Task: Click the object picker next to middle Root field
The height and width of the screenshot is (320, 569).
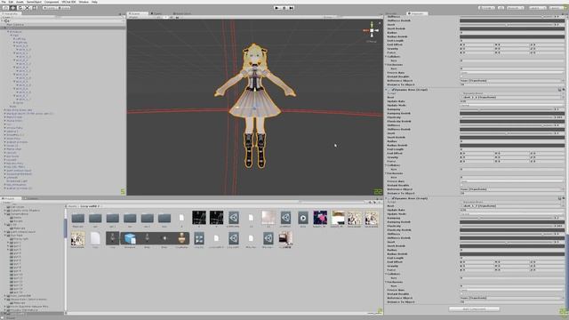Action: tap(563, 97)
